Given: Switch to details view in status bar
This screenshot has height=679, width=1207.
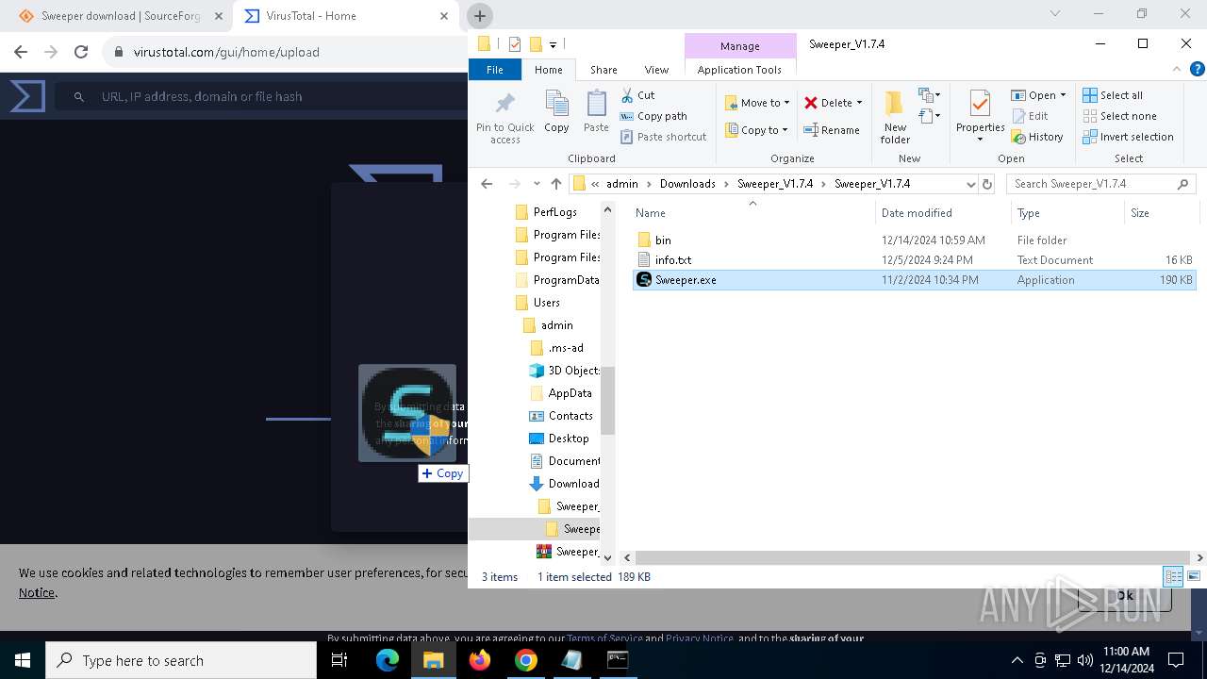Looking at the screenshot, I should coord(1173,576).
